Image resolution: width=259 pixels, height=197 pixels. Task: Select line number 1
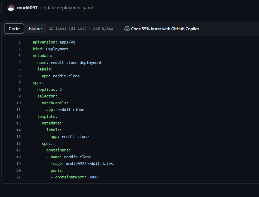(x=20, y=42)
